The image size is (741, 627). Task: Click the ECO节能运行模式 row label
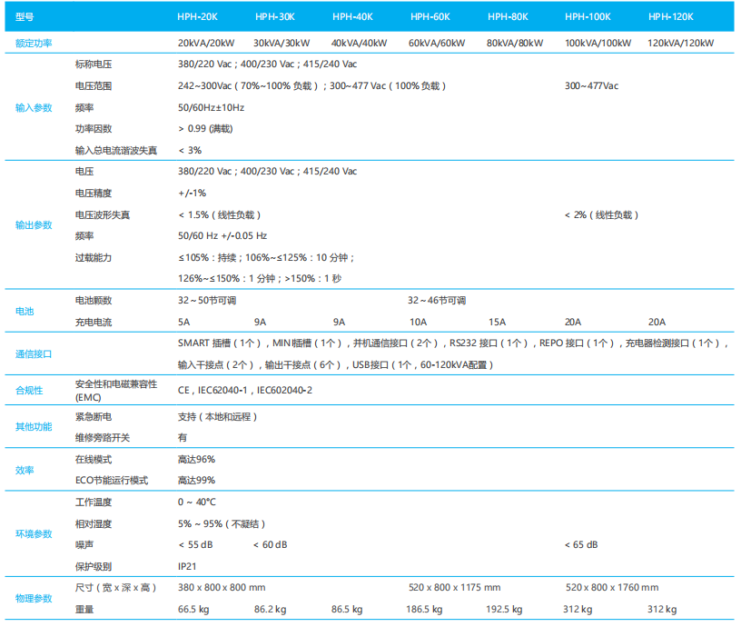point(112,481)
